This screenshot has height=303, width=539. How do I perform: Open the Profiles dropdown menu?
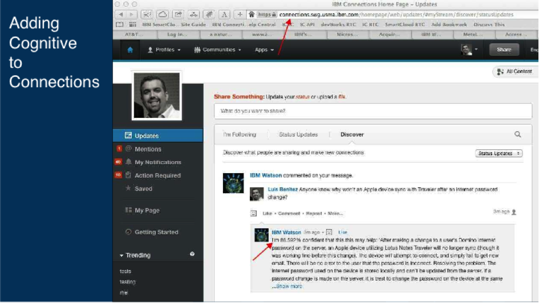(164, 50)
